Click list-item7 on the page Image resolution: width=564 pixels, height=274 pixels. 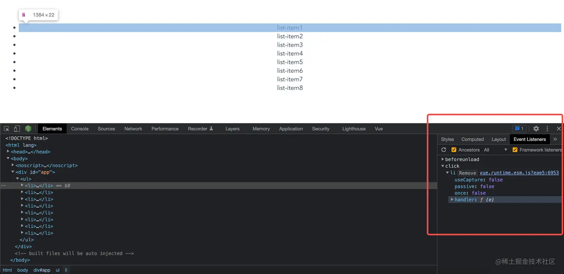point(290,79)
